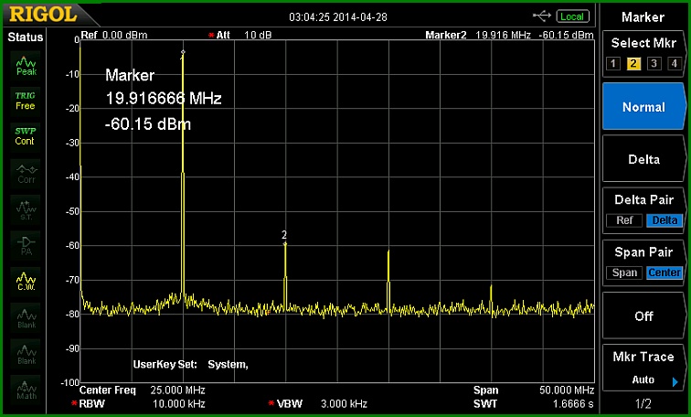Click the TRIG Free status indicator
The height and width of the screenshot is (417, 691).
(x=25, y=101)
